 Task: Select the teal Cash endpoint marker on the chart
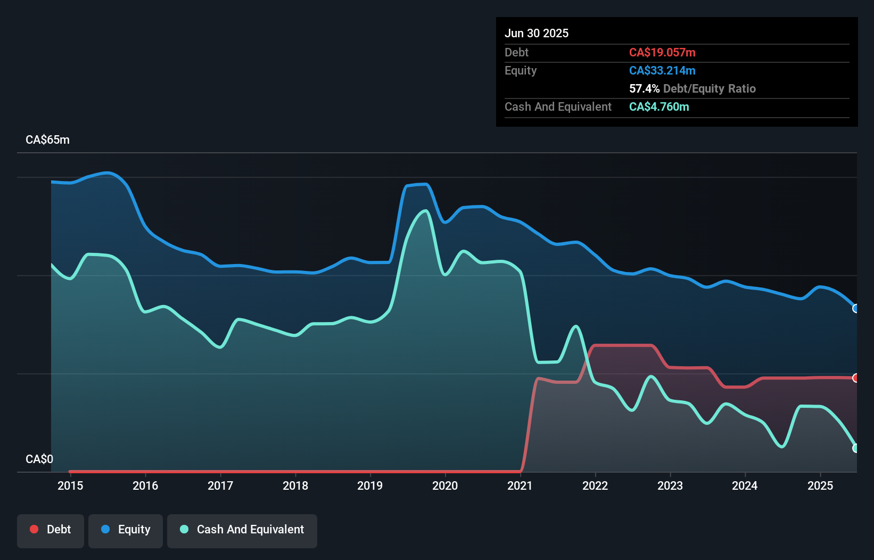[856, 448]
